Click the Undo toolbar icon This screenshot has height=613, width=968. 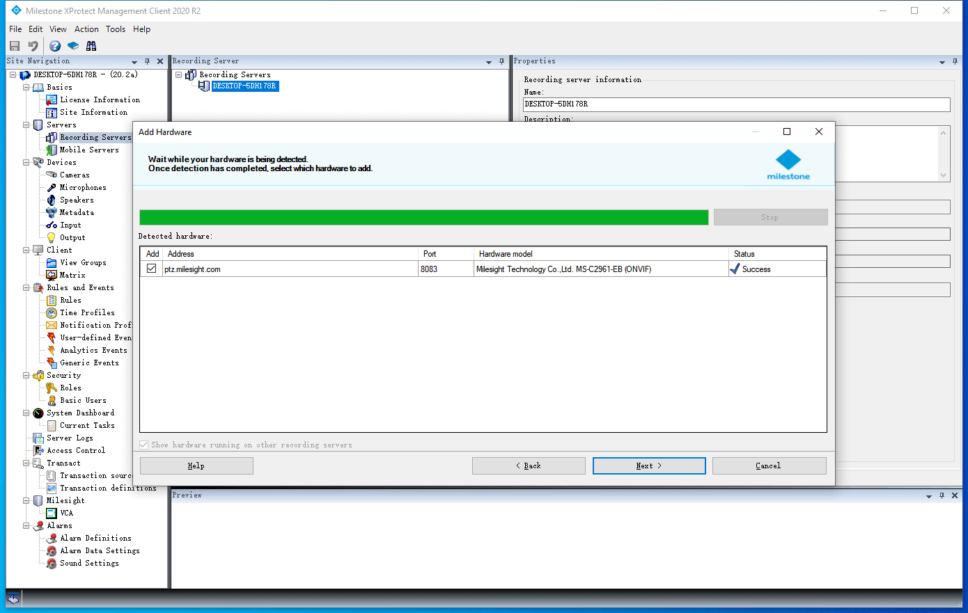[x=33, y=46]
